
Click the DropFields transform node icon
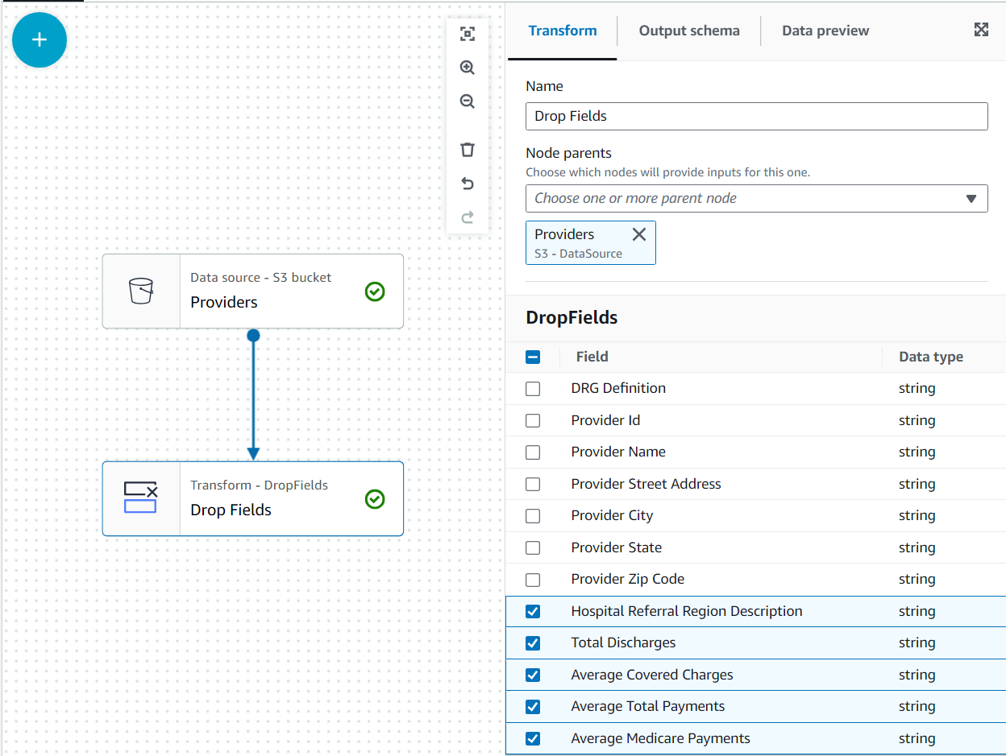click(140, 498)
